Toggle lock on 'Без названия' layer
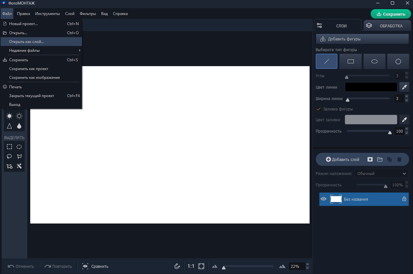 tap(404, 199)
